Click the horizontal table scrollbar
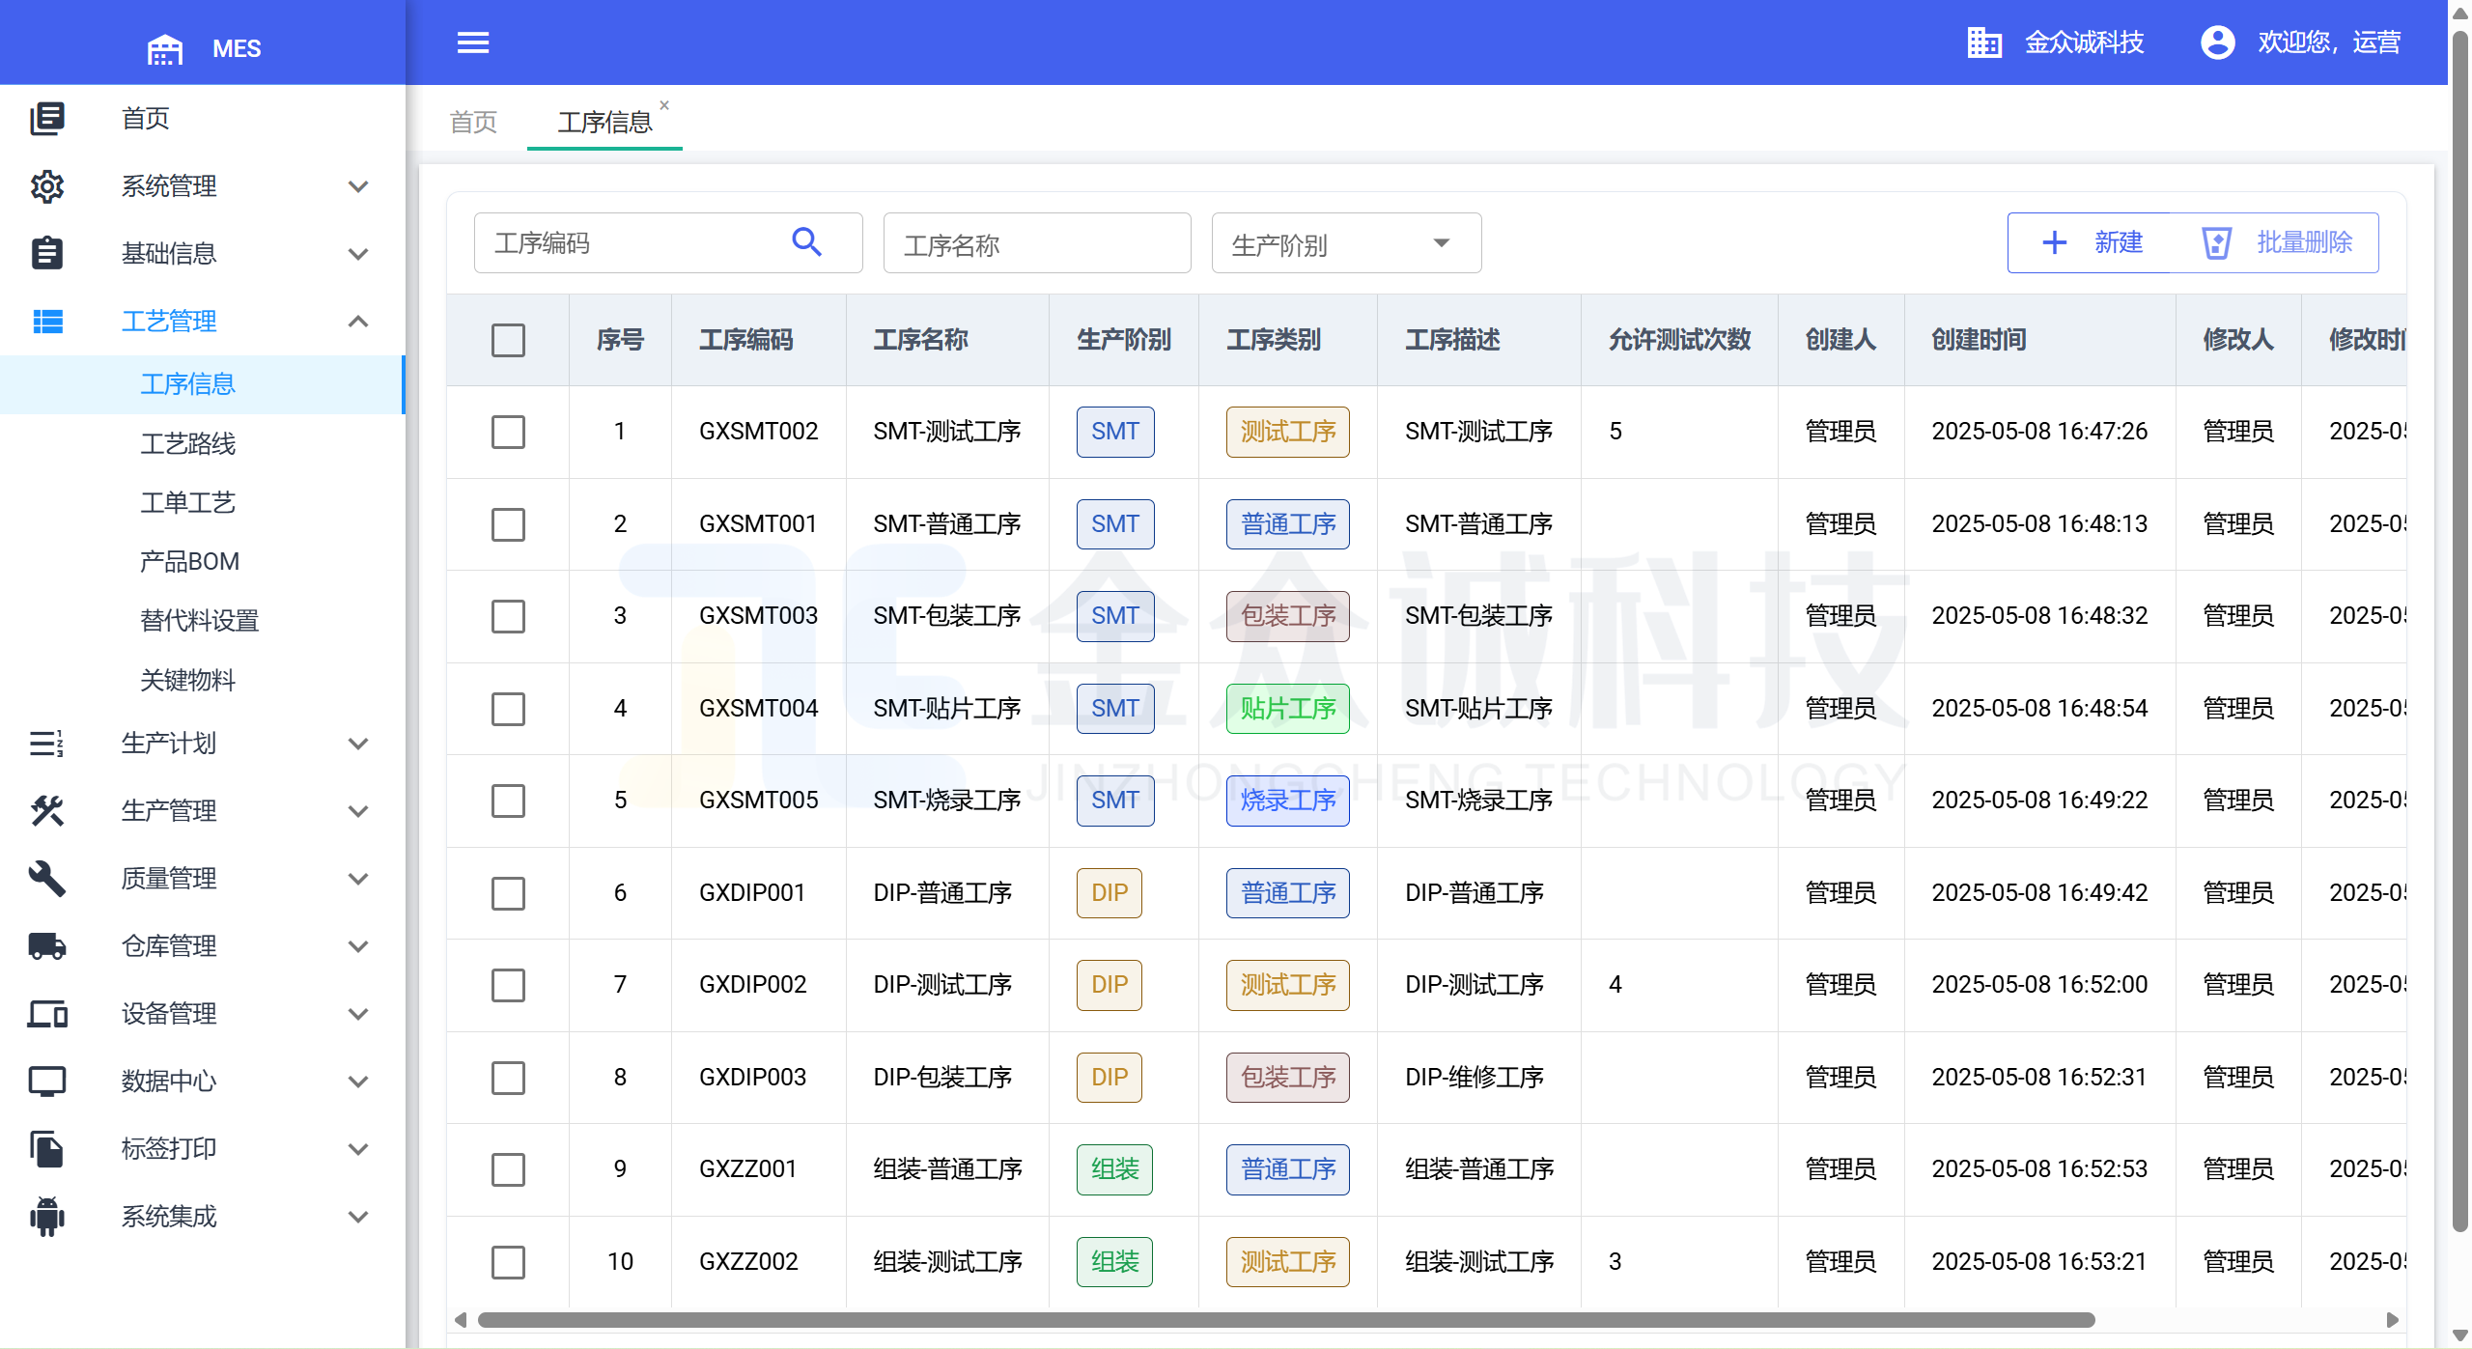Image resolution: width=2472 pixels, height=1349 pixels. click(x=1284, y=1320)
